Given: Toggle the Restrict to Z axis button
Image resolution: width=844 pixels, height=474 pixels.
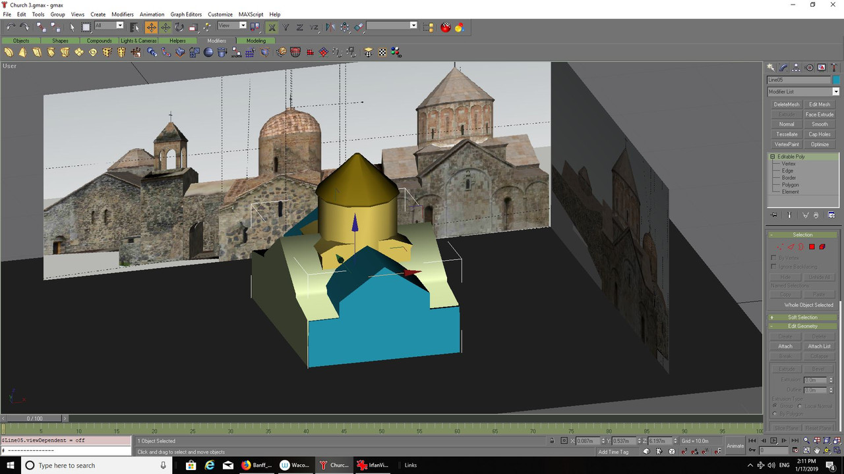Looking at the screenshot, I should coord(299,27).
